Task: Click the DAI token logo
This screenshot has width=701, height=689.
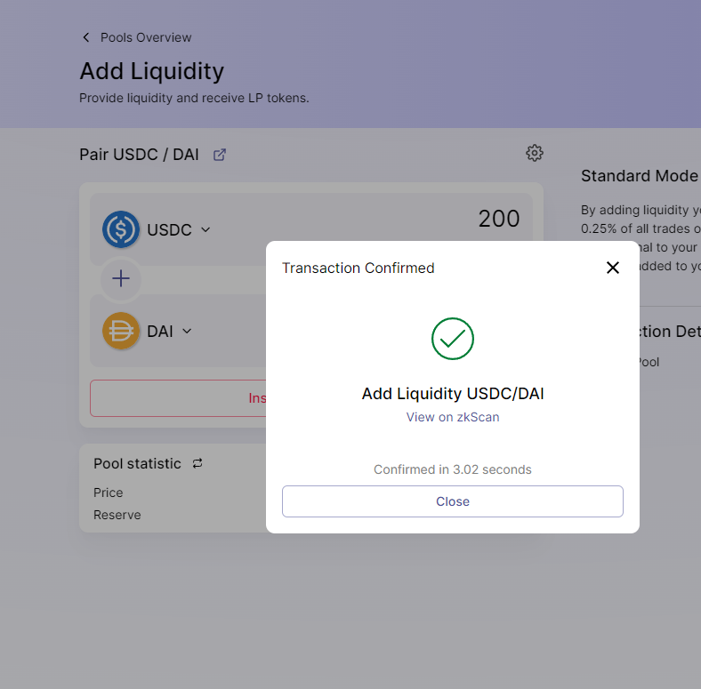Action: click(x=121, y=331)
